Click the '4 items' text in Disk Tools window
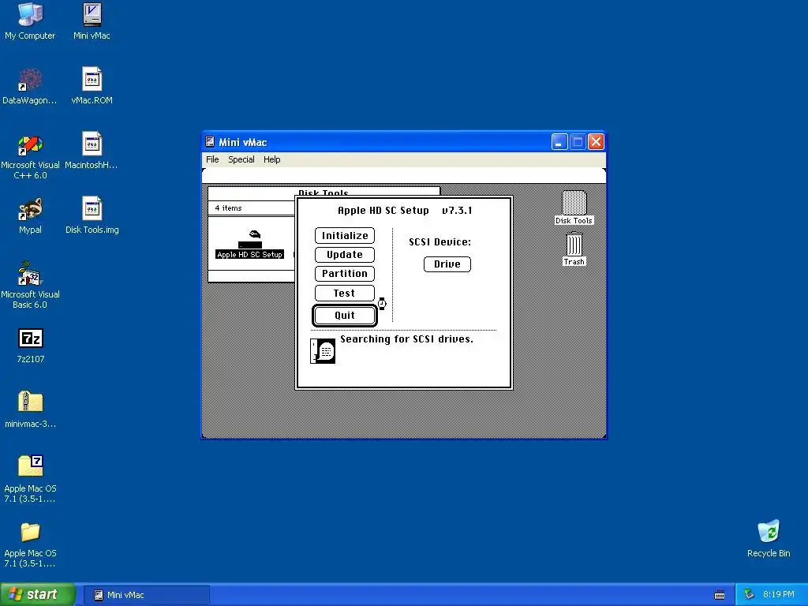Viewport: 808px width, 606px height. (x=228, y=208)
